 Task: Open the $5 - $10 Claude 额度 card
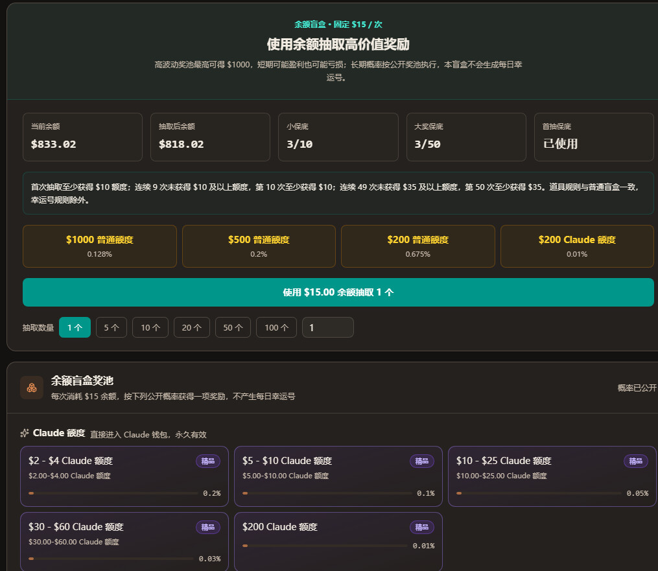338,476
